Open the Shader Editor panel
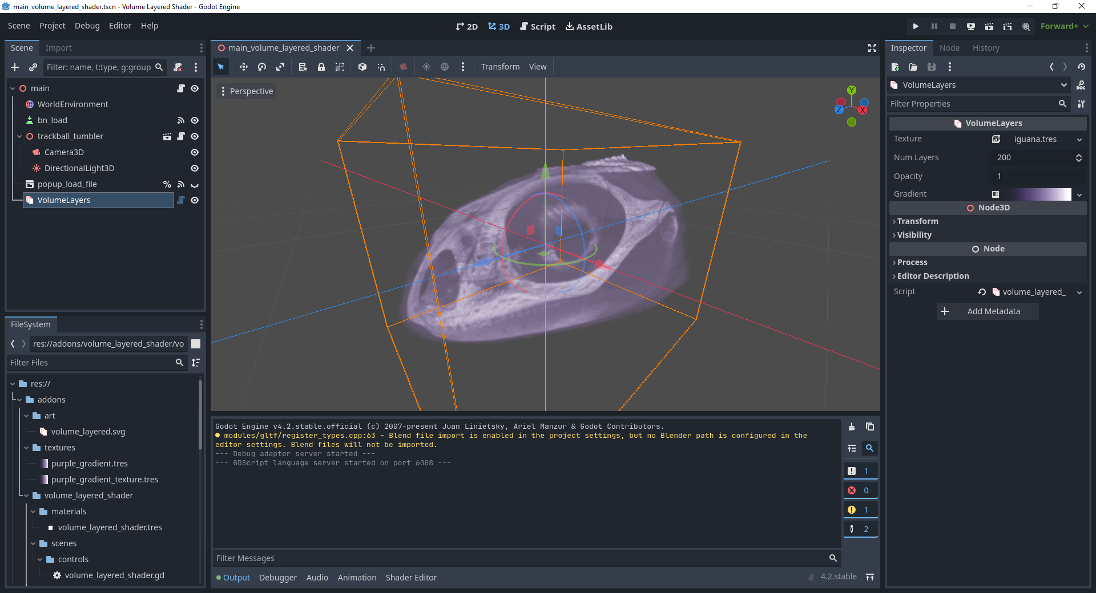Screen dimensions: 1096x593 411,578
